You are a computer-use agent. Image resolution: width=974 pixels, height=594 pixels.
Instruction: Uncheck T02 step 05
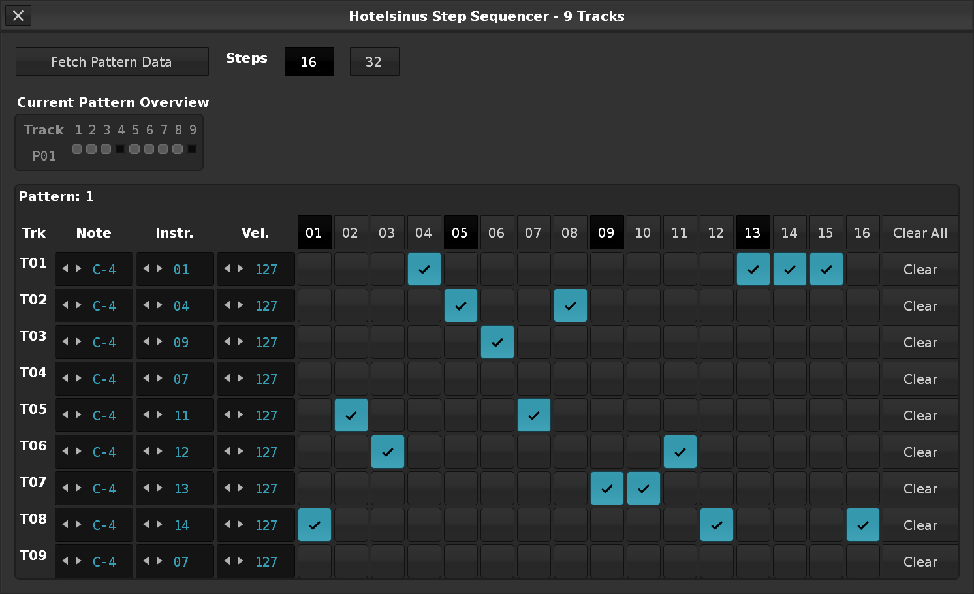point(461,305)
